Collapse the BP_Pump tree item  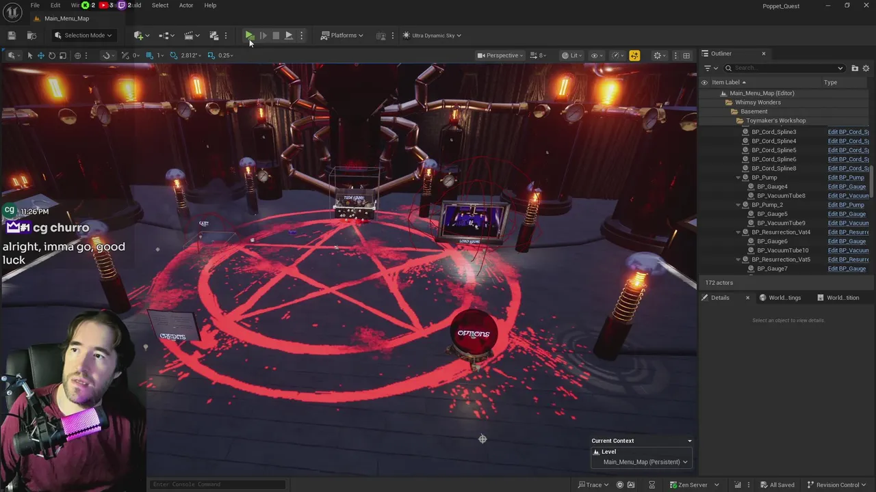[738, 178]
